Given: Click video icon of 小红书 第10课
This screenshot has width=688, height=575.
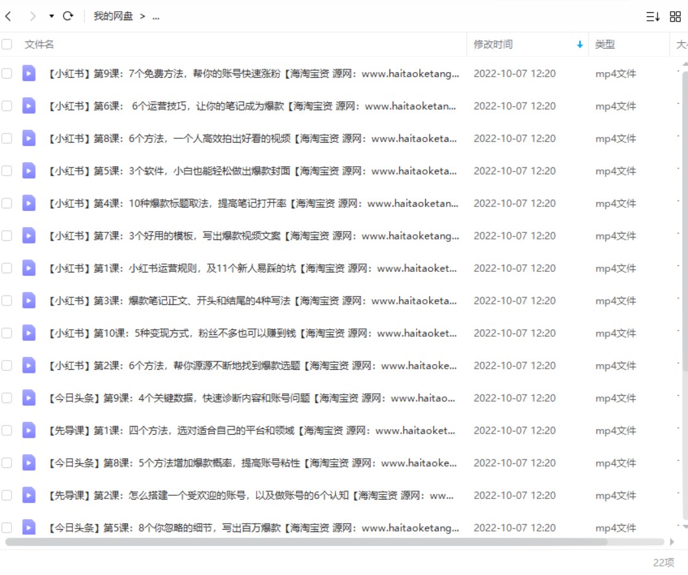Looking at the screenshot, I should click(29, 333).
